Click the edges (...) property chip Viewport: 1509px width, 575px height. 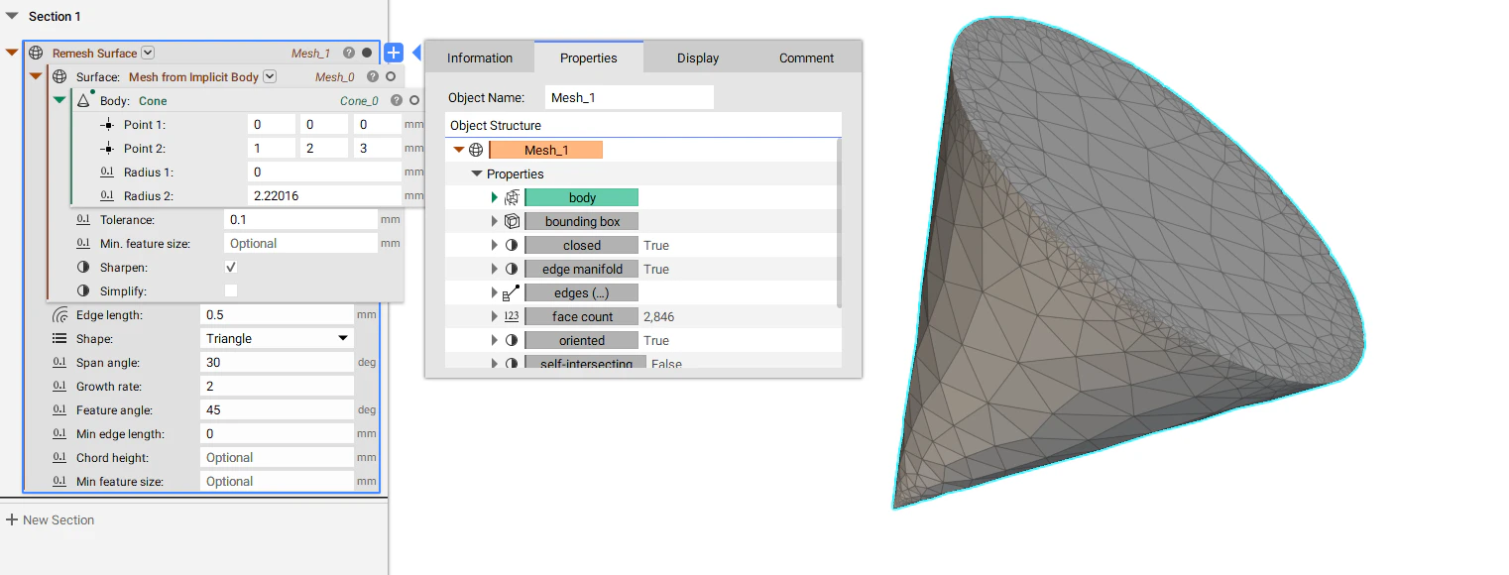[582, 292]
